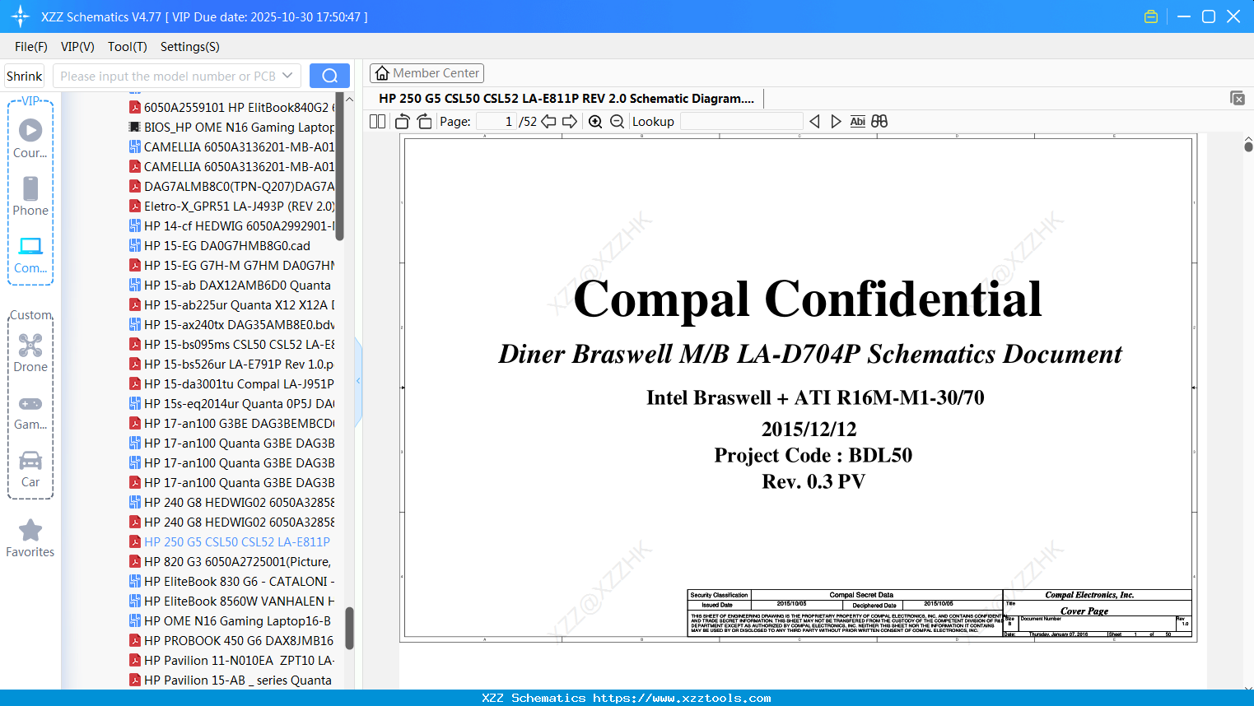This screenshot has height=706, width=1254.
Task: Open HP 15-ax240tx DAG35AMB8E0.bdv file
Action: (x=231, y=324)
